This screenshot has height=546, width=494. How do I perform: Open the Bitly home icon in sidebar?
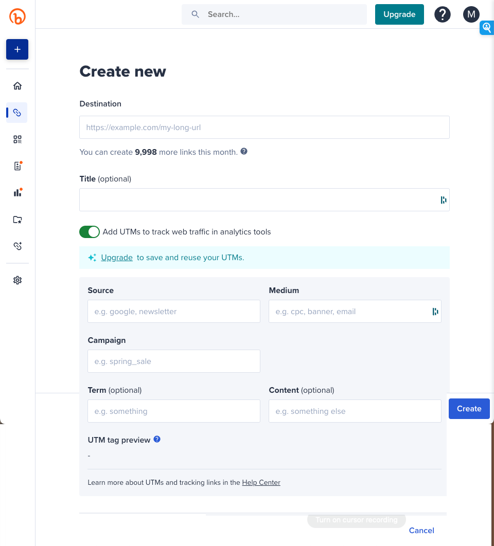[x=17, y=86]
